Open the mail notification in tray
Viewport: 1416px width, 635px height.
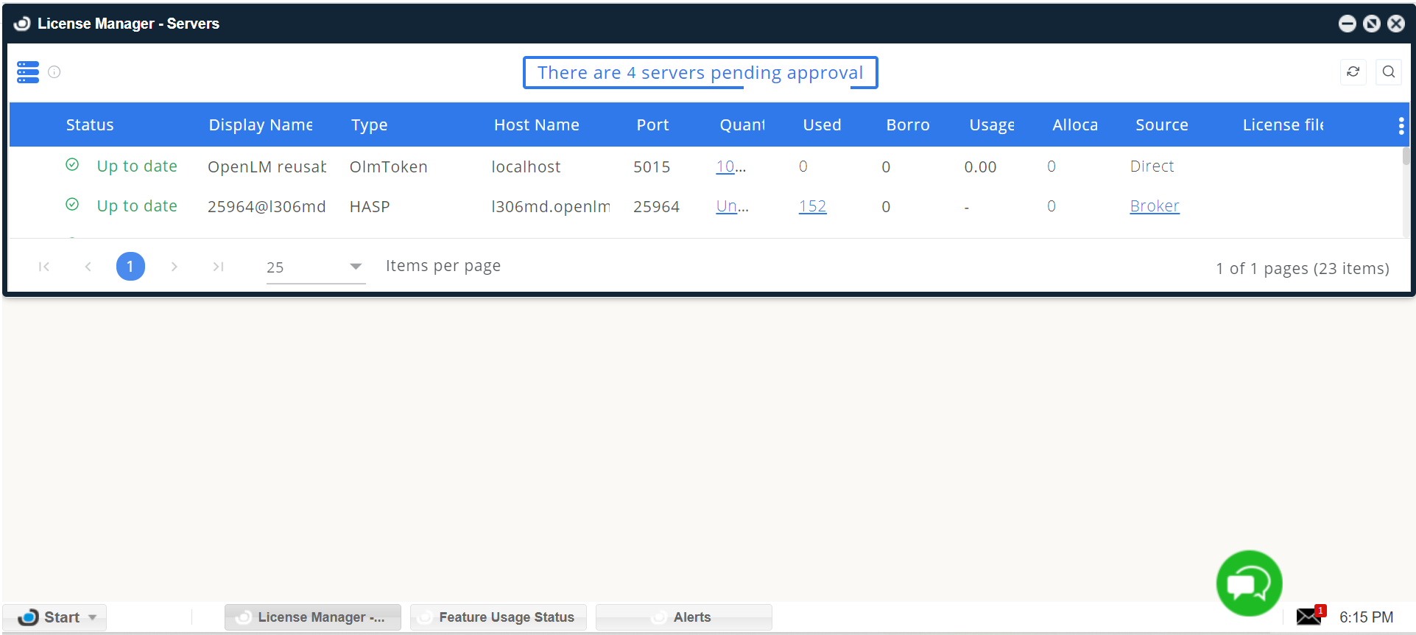[1309, 617]
